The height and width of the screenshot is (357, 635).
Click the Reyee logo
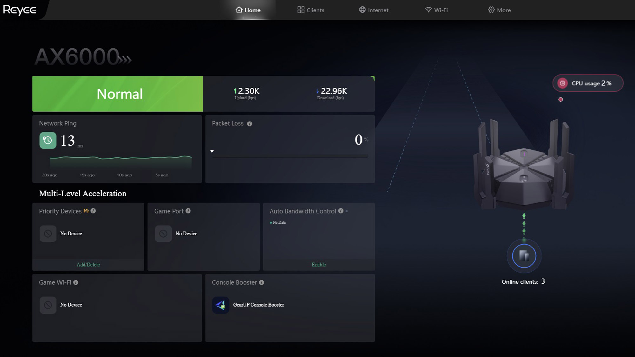(20, 10)
